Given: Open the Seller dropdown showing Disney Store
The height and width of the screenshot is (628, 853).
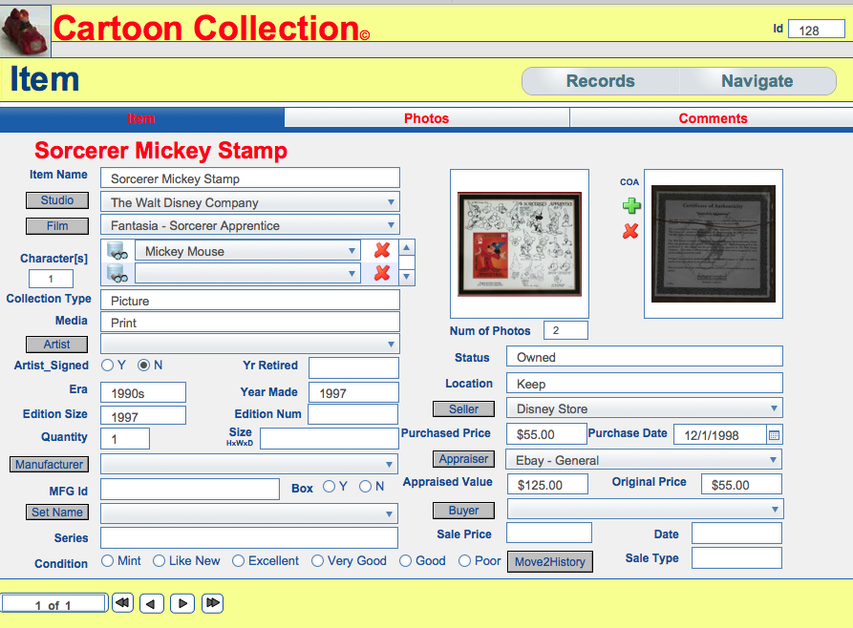Looking at the screenshot, I should click(775, 408).
